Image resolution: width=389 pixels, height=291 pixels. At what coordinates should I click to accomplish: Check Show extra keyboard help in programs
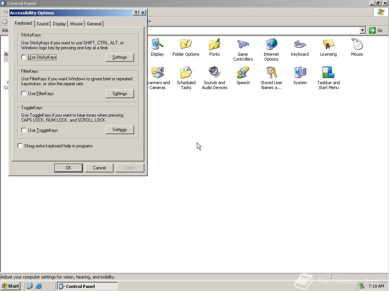20,146
